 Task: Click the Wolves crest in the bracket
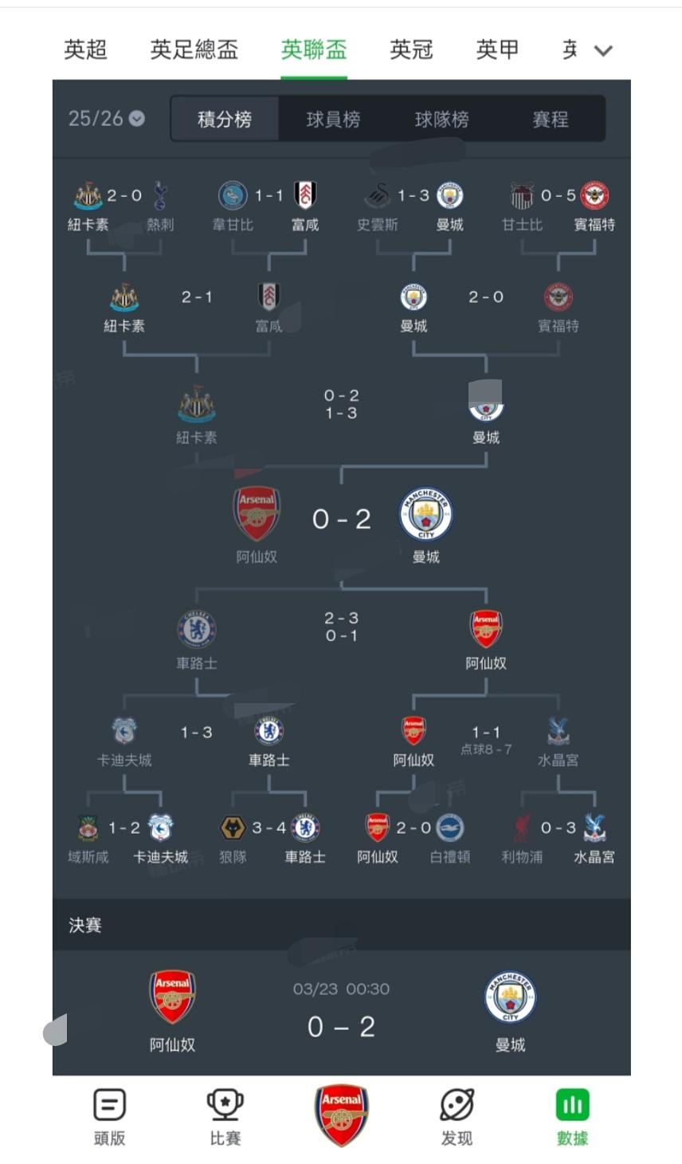coord(233,828)
